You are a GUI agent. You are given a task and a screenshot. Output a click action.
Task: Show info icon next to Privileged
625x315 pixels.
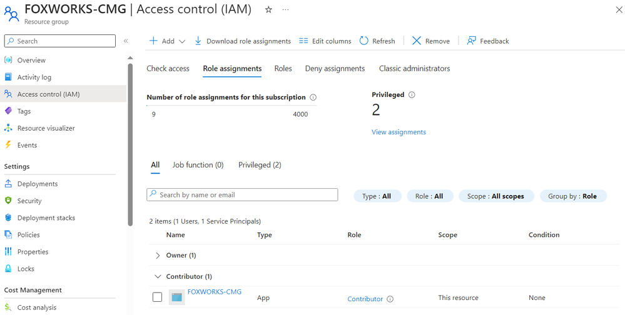412,95
